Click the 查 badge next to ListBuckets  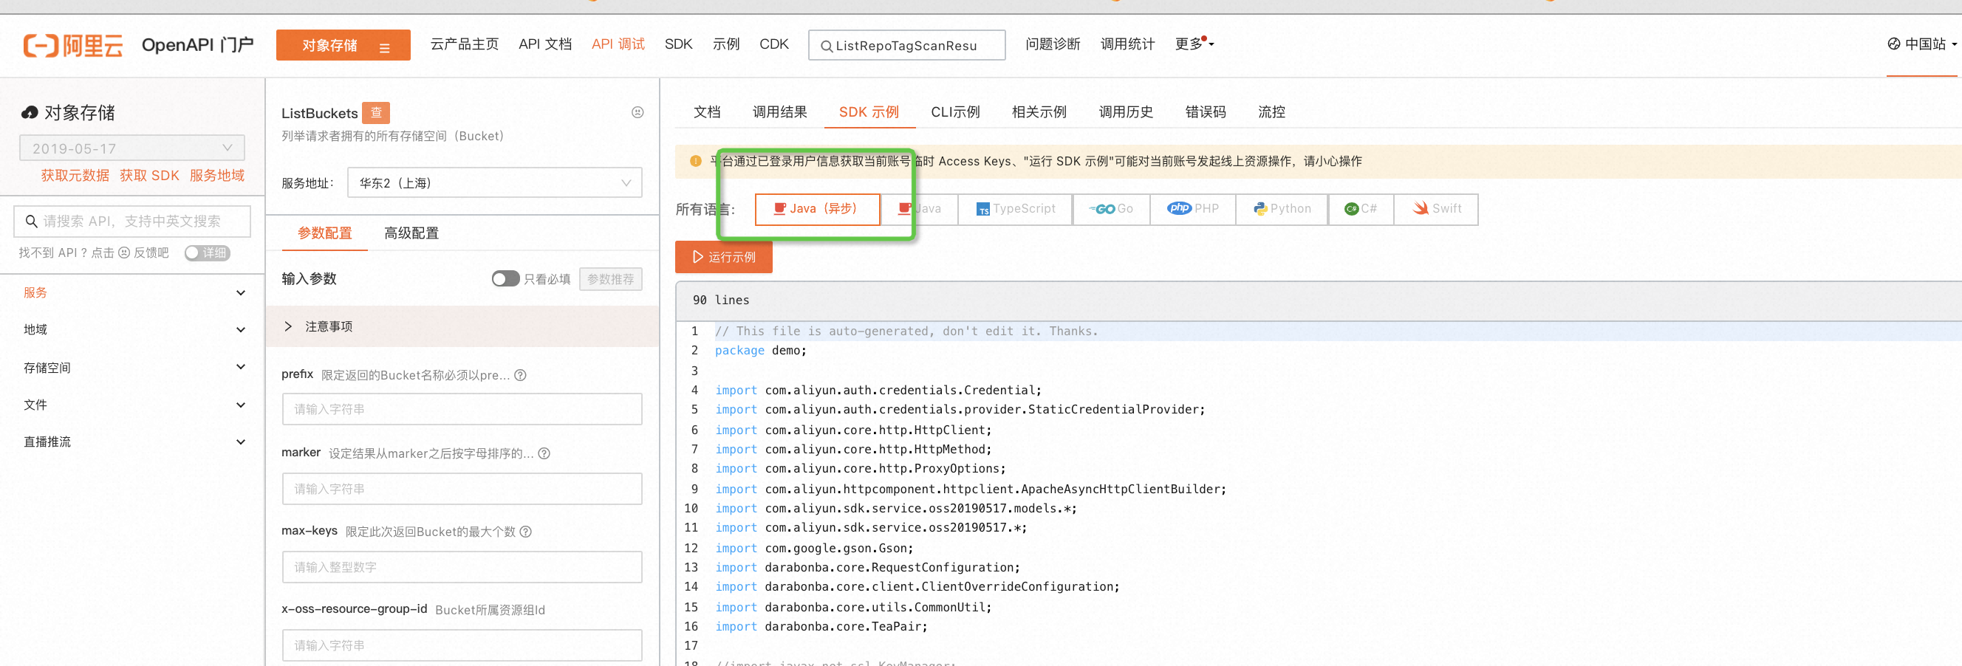pos(375,113)
